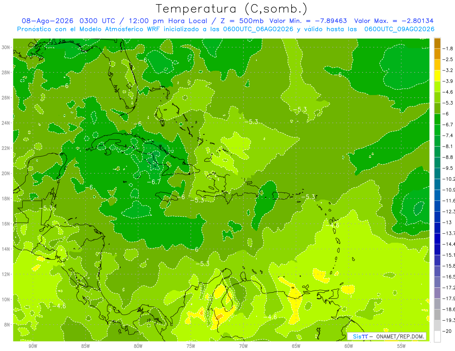Click the -19.3 value in the color legend
The width and height of the screenshot is (455, 351).
(x=449, y=320)
